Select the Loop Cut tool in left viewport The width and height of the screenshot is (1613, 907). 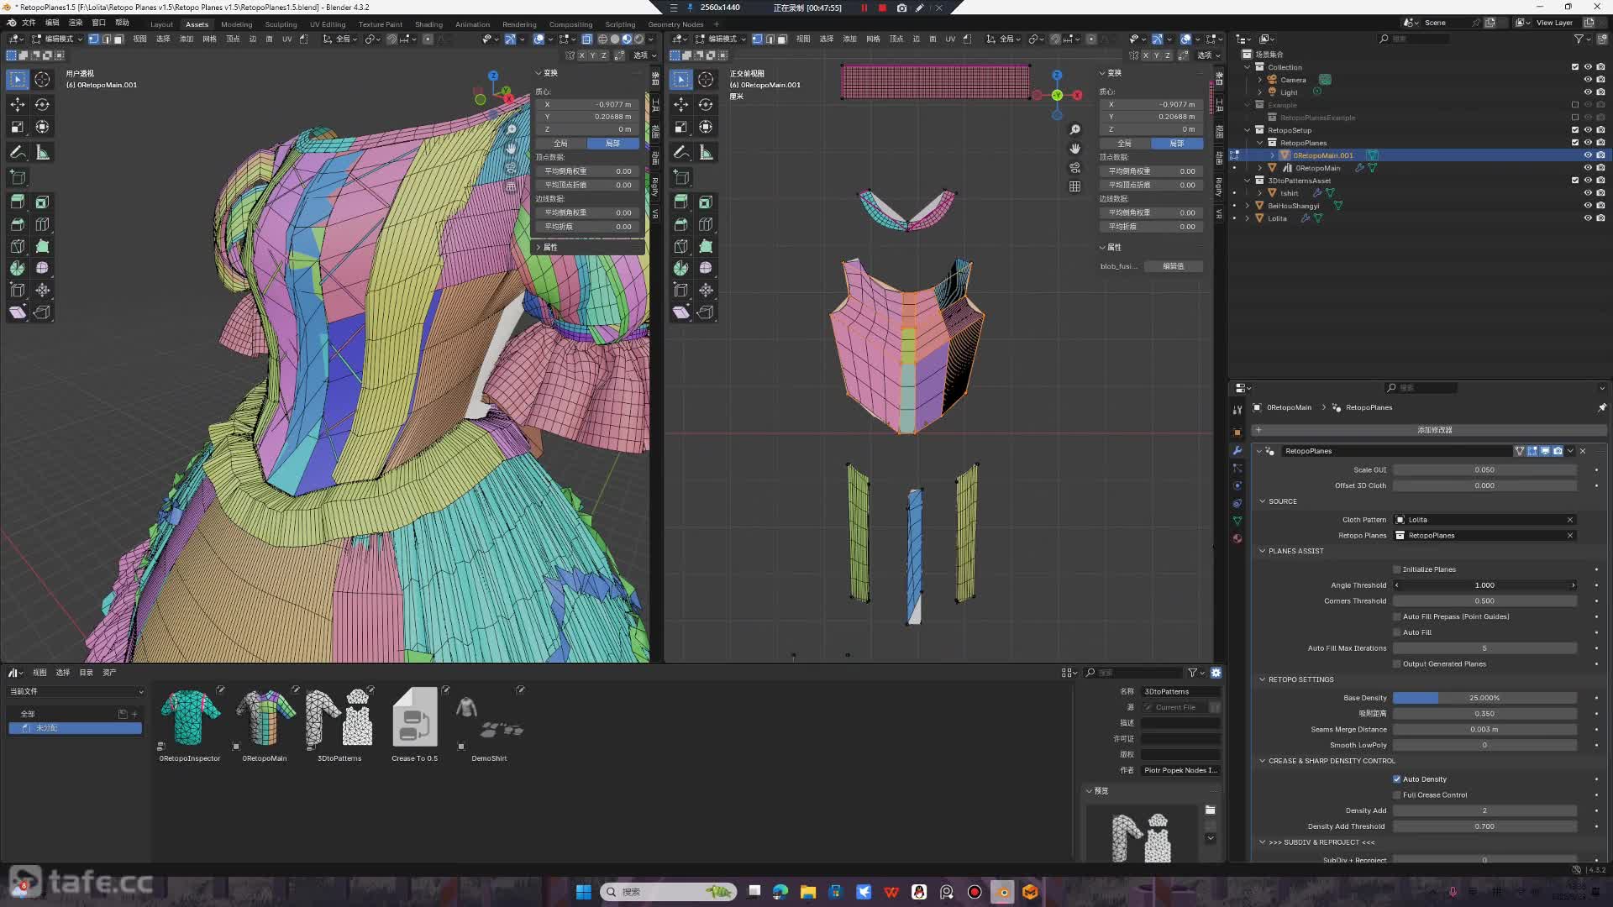point(42,224)
